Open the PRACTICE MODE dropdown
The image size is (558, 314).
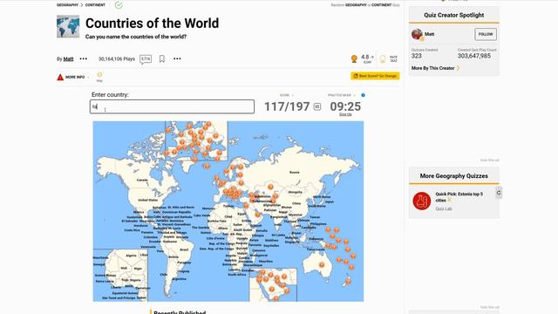click(x=342, y=95)
